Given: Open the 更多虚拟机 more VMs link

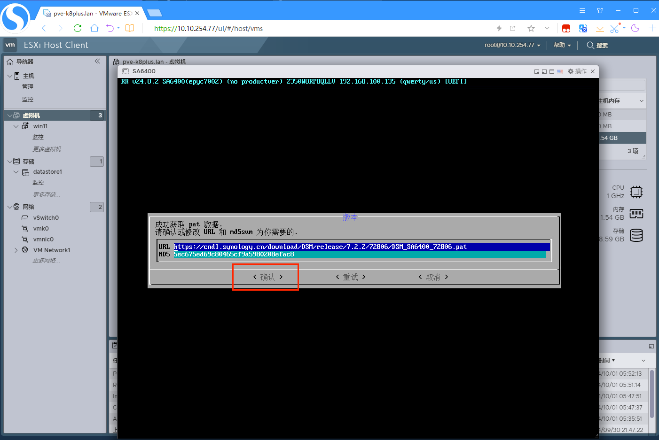Looking at the screenshot, I should tap(49, 149).
